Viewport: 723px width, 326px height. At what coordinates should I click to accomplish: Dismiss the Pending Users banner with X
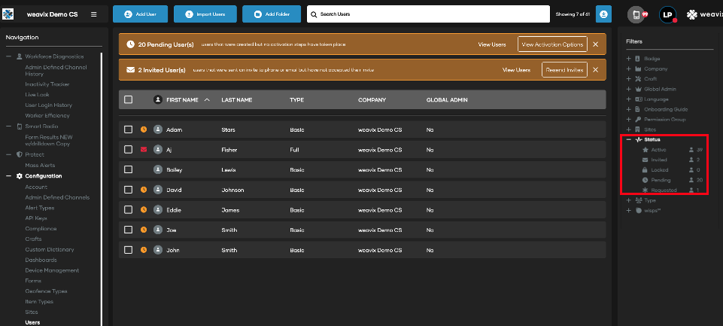click(595, 44)
